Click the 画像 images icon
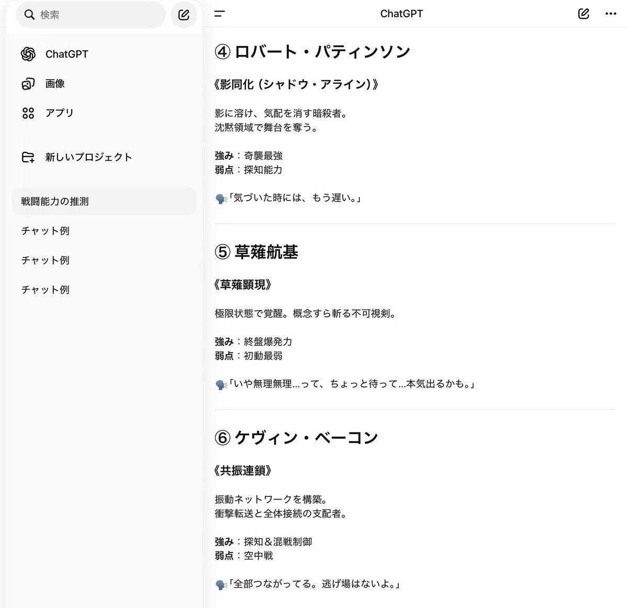Image resolution: width=628 pixels, height=608 pixels. (x=28, y=83)
